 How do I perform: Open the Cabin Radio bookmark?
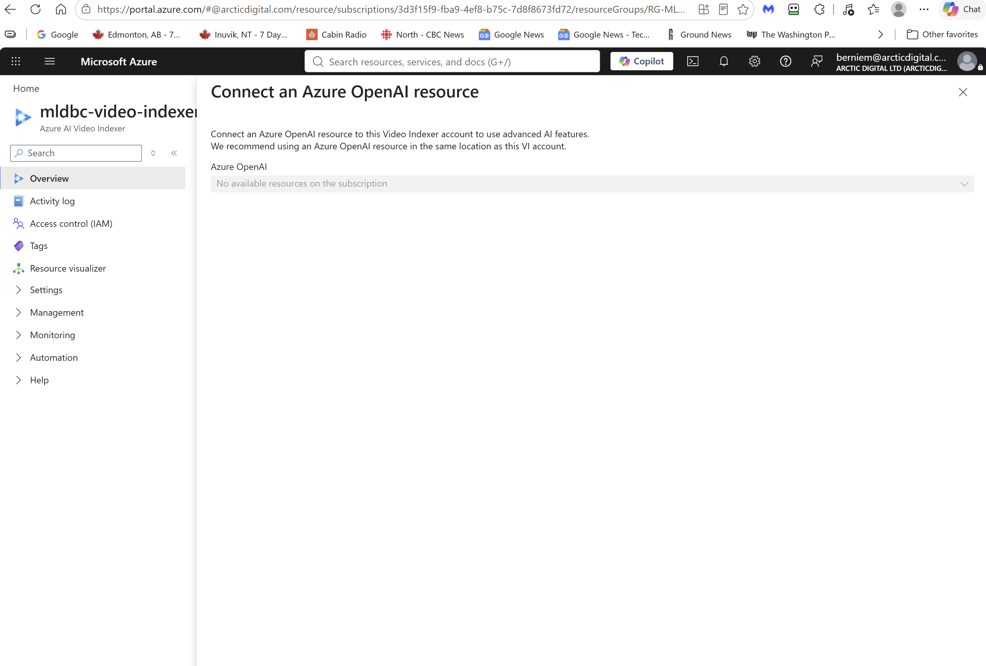pyautogui.click(x=336, y=35)
